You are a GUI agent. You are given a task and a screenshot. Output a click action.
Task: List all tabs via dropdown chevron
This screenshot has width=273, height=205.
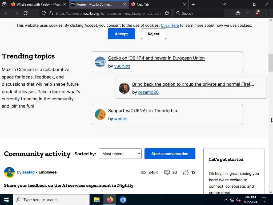pos(224,4)
